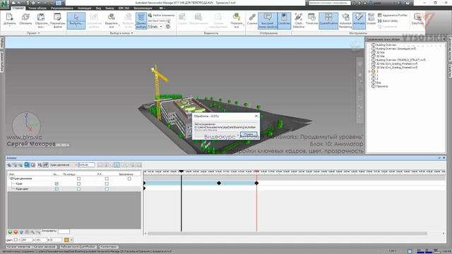452x254 pixels.
Task: Open the BIM 360 ribbon tab
Action: 124,8
